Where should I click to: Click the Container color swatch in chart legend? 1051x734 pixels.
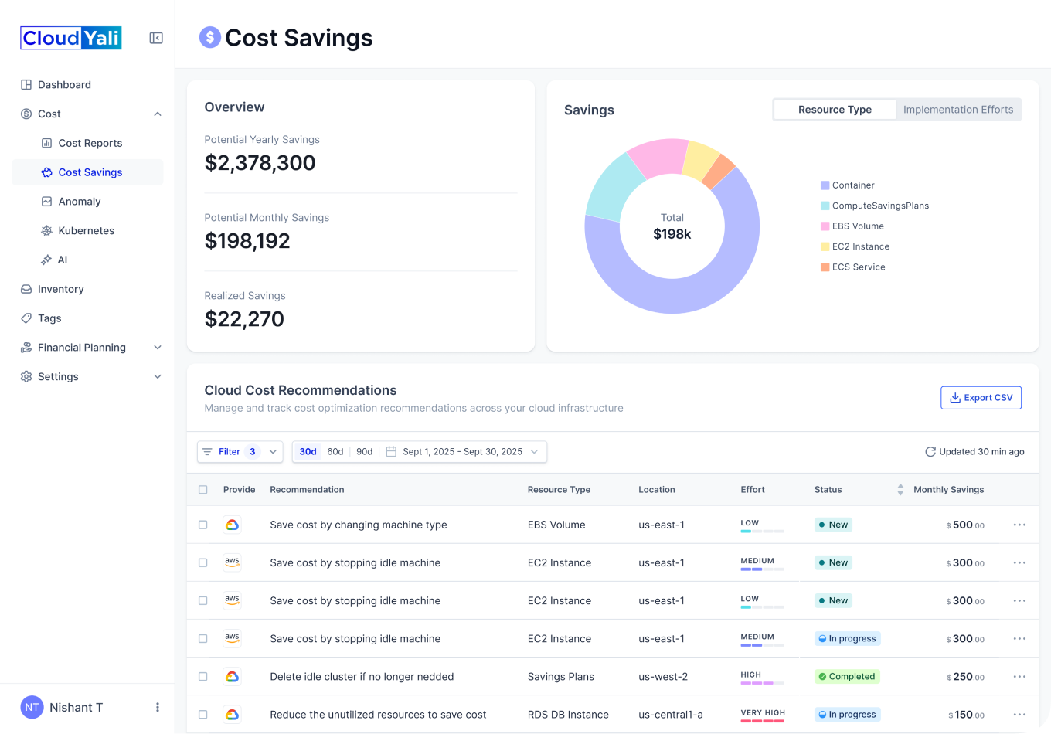point(825,185)
